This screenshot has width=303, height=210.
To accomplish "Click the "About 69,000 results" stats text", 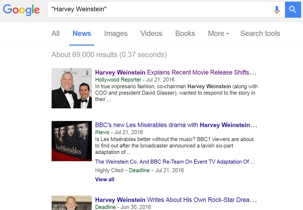I will [x=109, y=55].
